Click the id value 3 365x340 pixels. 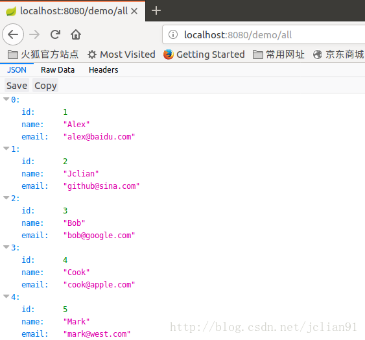[x=65, y=211]
